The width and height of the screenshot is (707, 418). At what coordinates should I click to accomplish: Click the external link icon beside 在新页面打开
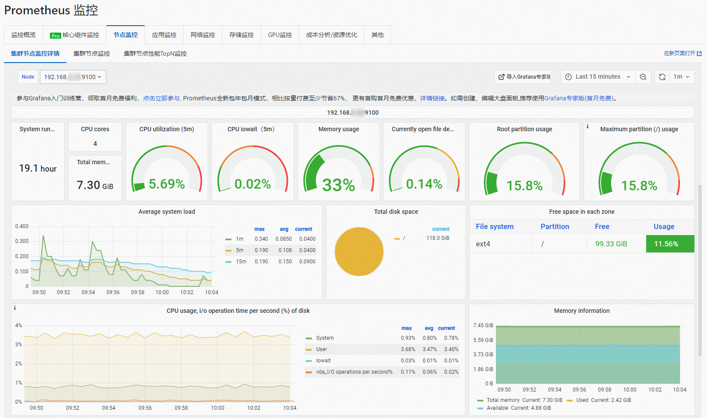point(699,53)
